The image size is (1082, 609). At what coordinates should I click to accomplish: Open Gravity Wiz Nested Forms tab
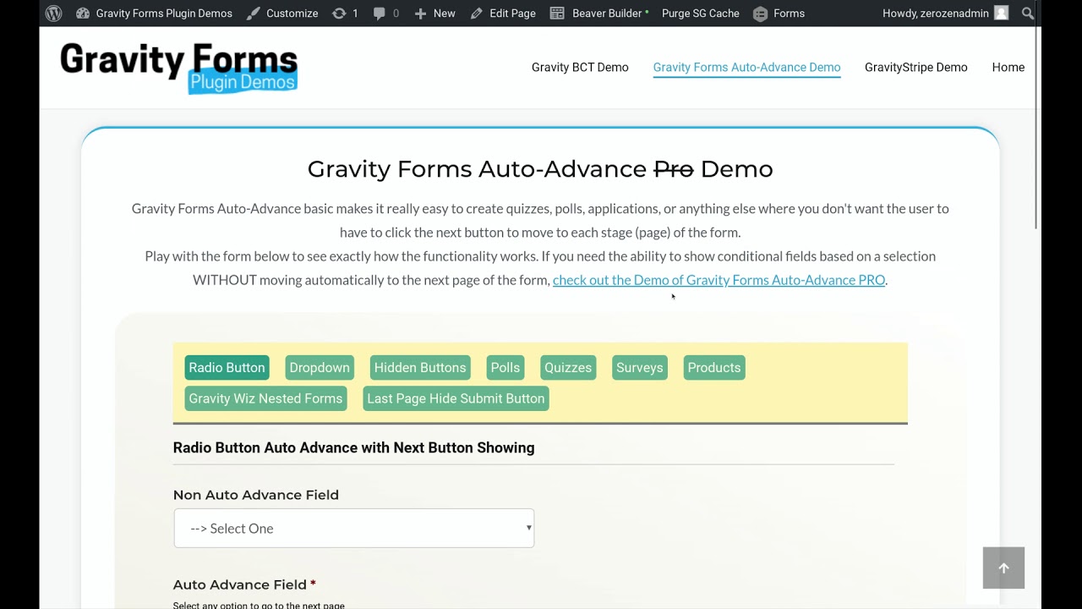tap(265, 399)
